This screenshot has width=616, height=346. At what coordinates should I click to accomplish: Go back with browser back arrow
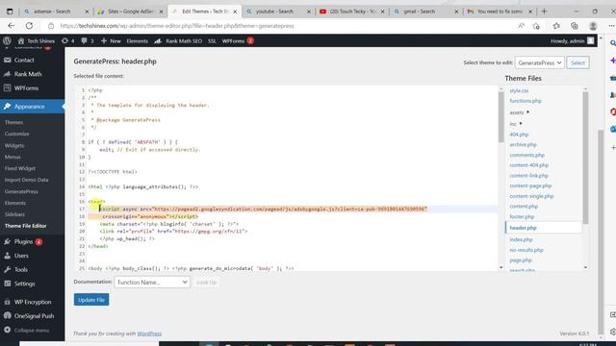click(x=11, y=26)
